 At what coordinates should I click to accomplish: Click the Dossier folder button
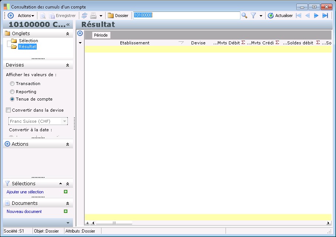click(x=118, y=16)
